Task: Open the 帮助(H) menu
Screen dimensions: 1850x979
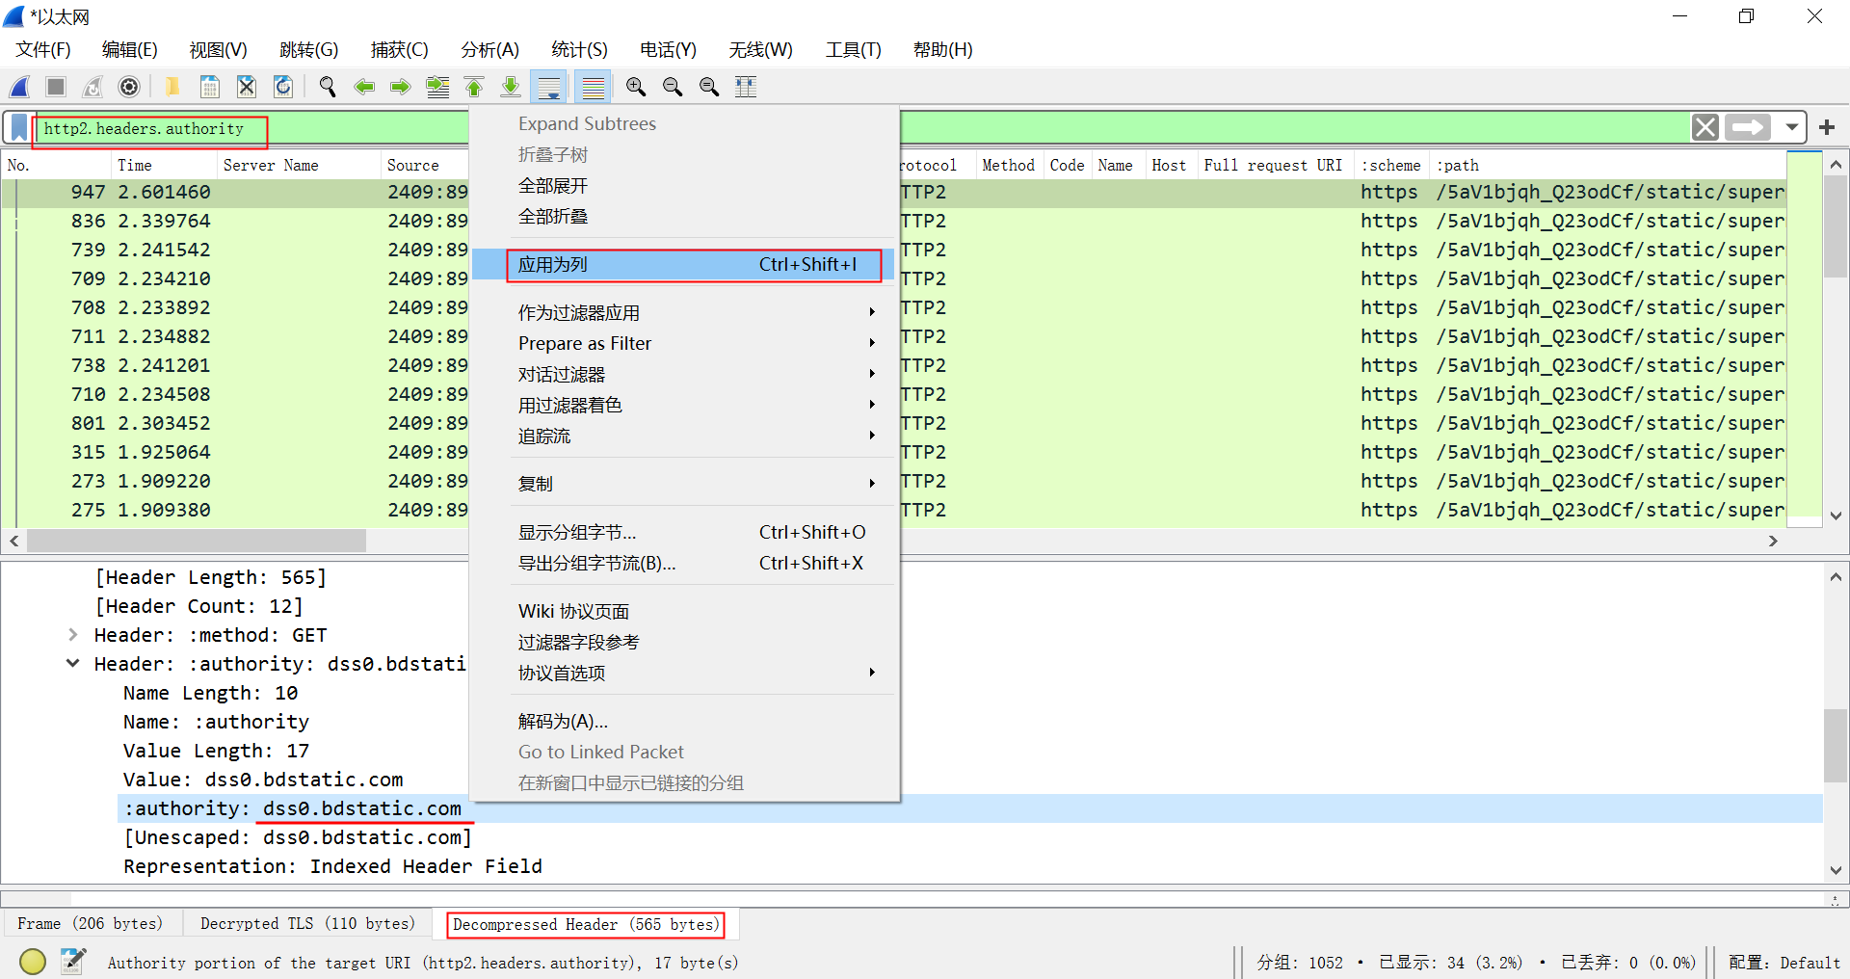Action: click(x=942, y=49)
